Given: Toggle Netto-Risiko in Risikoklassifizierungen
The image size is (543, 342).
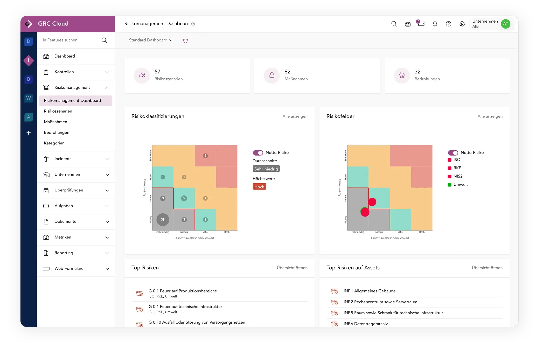Looking at the screenshot, I should [258, 153].
